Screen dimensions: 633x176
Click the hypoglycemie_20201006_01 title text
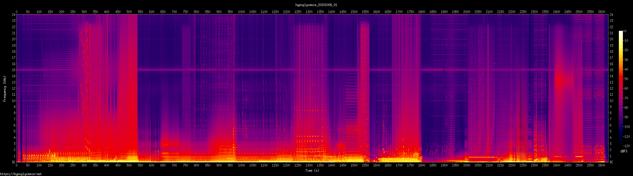point(316,5)
